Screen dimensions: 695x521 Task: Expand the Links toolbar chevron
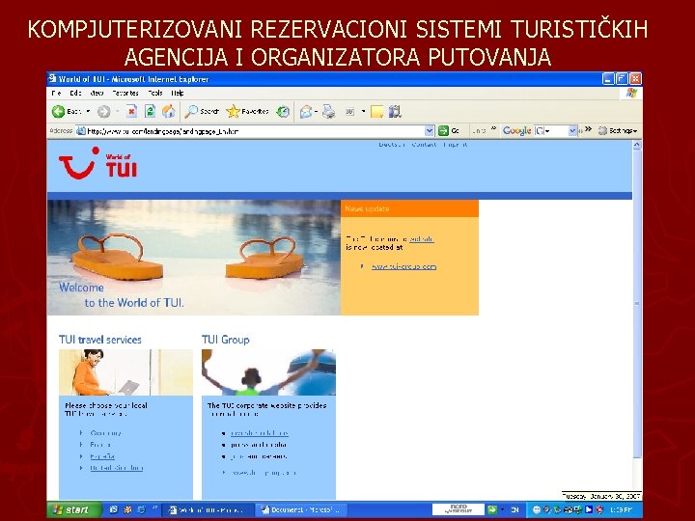(x=494, y=129)
